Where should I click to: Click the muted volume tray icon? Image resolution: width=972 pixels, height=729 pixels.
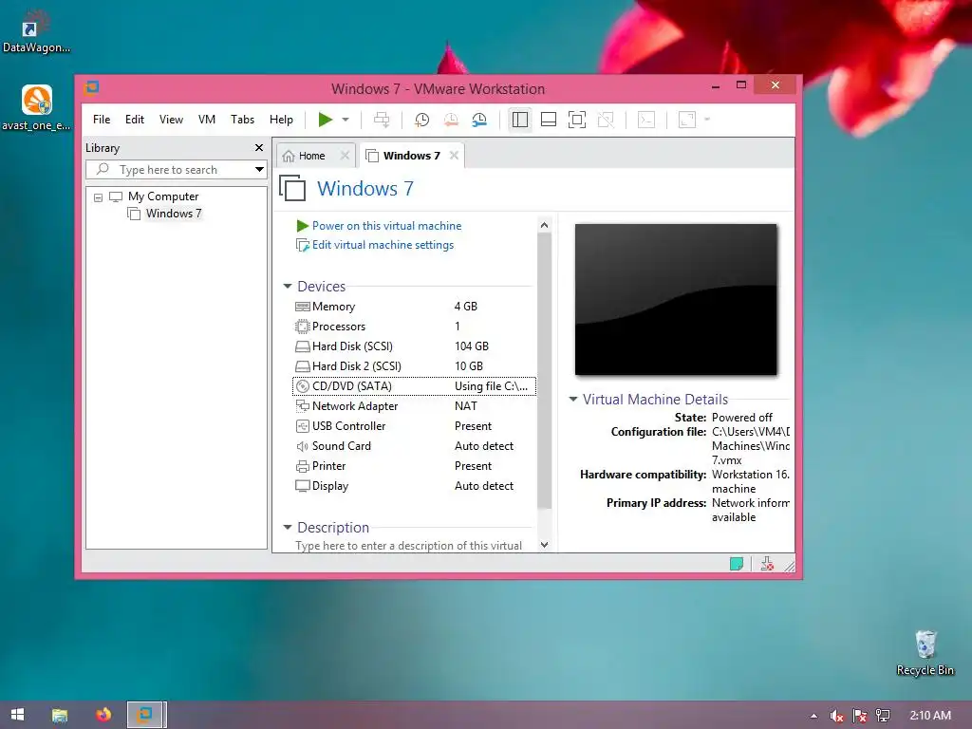coord(837,716)
